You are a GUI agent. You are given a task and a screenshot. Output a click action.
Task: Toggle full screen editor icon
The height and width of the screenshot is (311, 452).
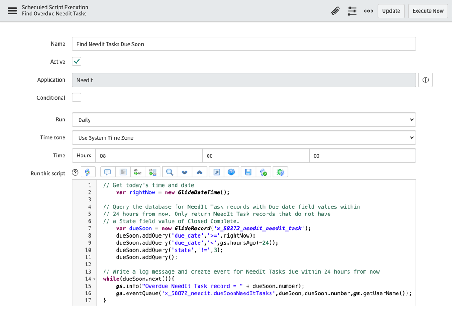(x=217, y=172)
